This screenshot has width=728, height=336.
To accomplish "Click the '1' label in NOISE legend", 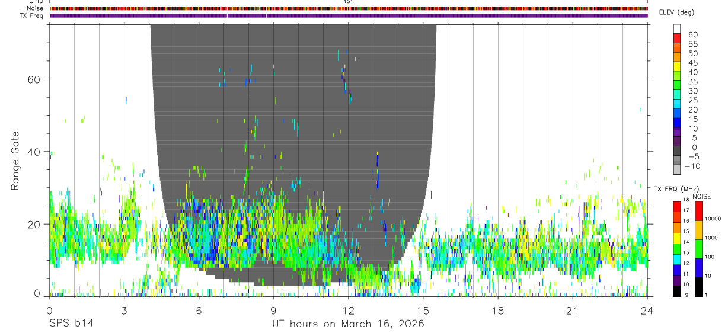I will [x=707, y=295].
